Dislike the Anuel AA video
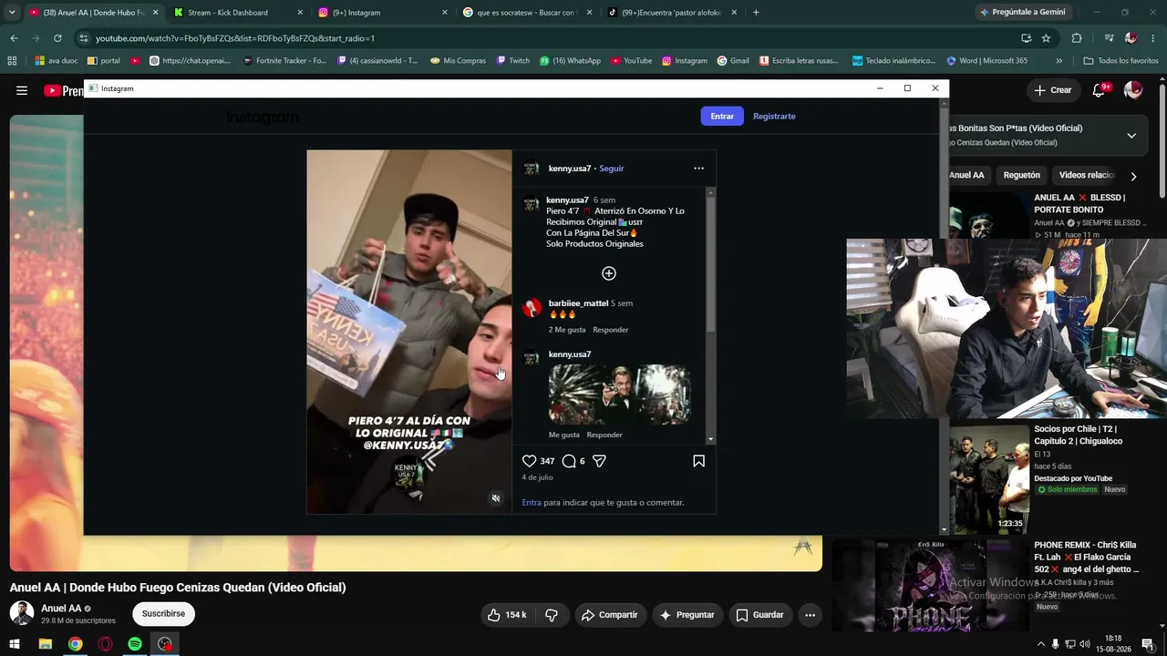Viewport: 1167px width, 656px height. [552, 615]
